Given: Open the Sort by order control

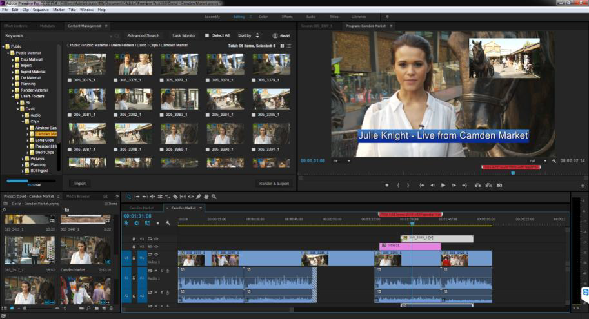Looking at the screenshot, I should click(257, 35).
